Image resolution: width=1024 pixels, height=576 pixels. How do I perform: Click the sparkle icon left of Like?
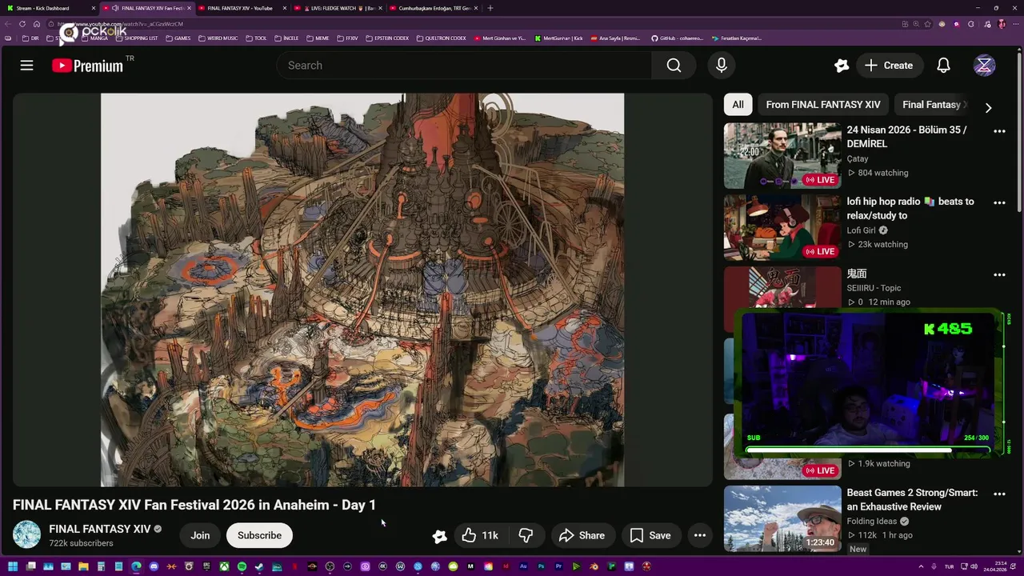(x=439, y=536)
